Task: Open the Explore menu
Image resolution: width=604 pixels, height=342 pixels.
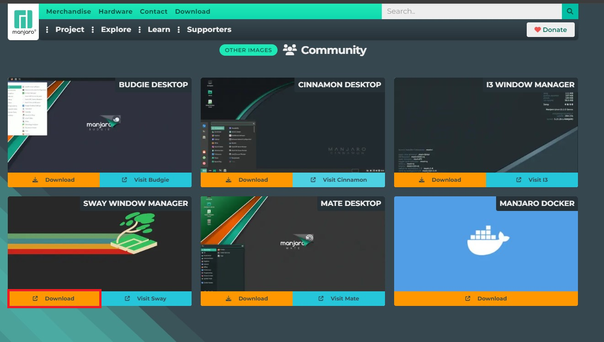Action: tap(116, 30)
